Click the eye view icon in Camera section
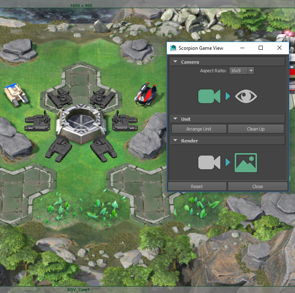The height and width of the screenshot is (293, 295). [x=246, y=96]
